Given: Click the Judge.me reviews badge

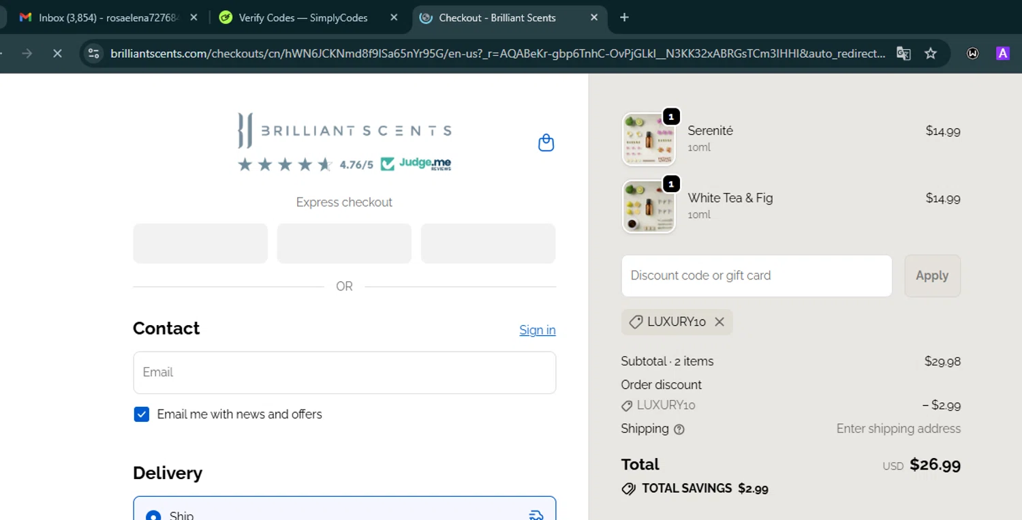Looking at the screenshot, I should pyautogui.click(x=416, y=164).
